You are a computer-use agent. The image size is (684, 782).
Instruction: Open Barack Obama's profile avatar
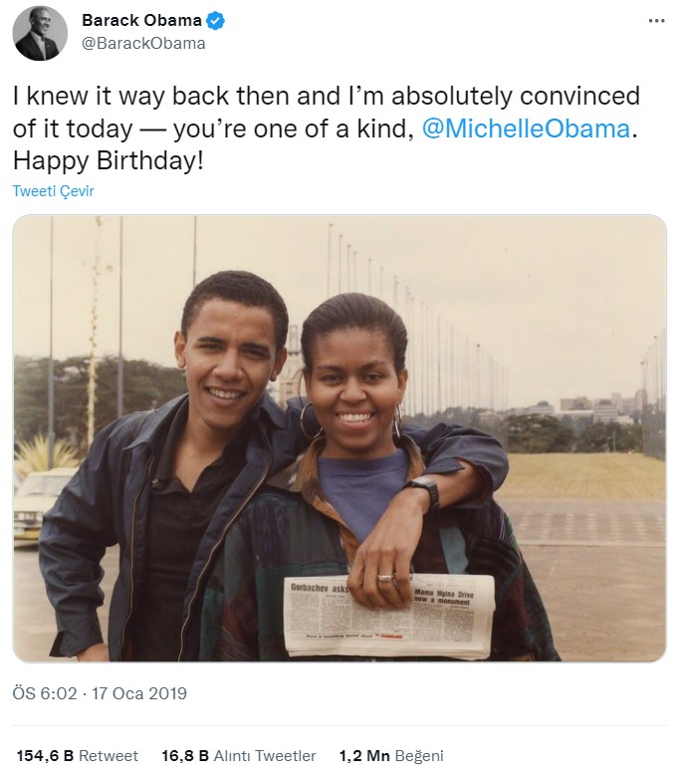click(40, 33)
